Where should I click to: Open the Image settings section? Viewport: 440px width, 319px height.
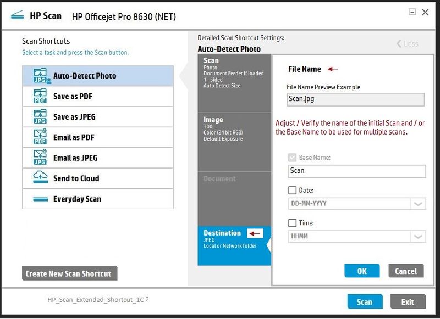coord(234,142)
